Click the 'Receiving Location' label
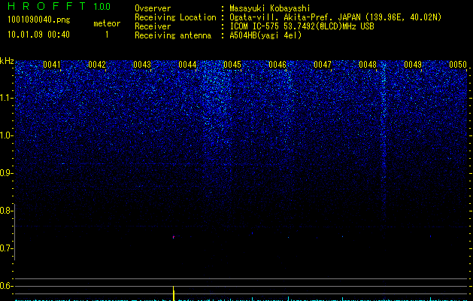The image size is (473, 301). (175, 17)
